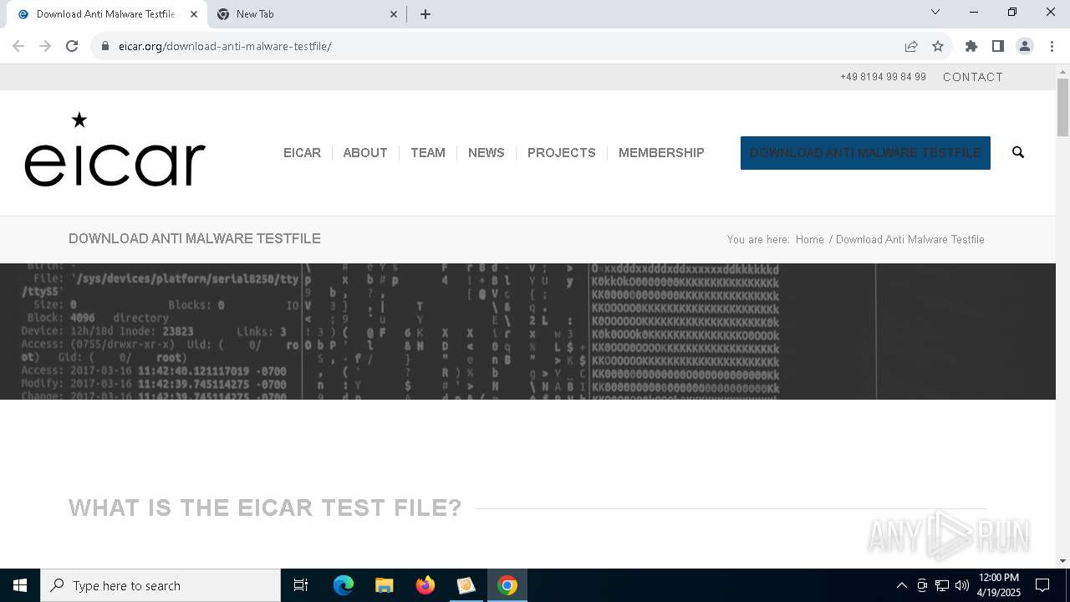Open the volume tray icon
This screenshot has width=1070, height=602.
pyautogui.click(x=962, y=585)
